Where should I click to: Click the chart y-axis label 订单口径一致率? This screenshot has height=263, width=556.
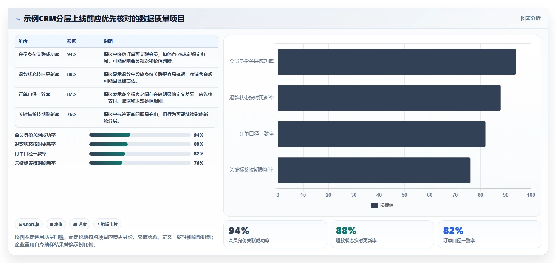point(256,134)
